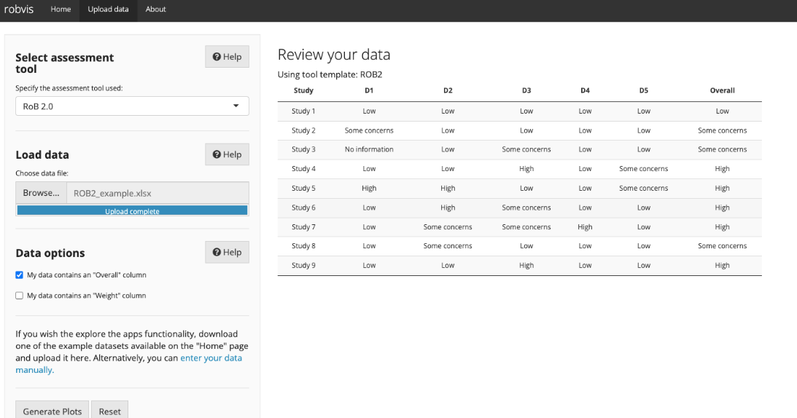Click the Overall column header
Viewport: 797px width, 418px height.
(723, 90)
